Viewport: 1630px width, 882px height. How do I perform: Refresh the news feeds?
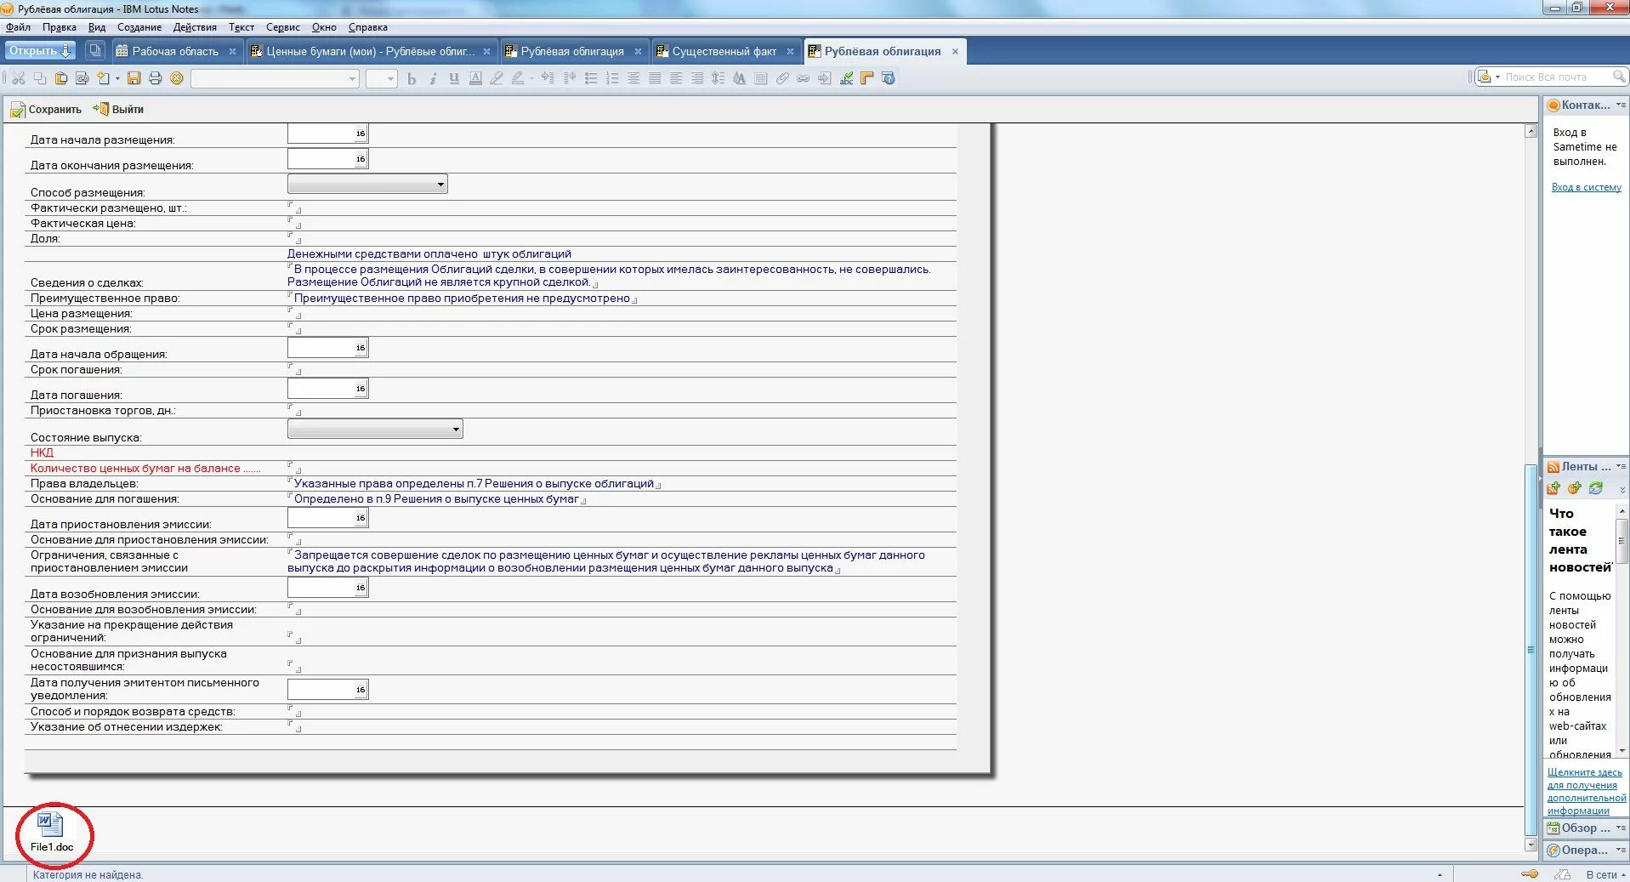point(1596,488)
